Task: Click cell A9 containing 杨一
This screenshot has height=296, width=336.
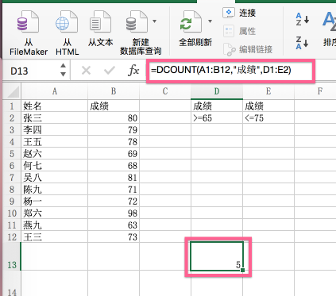Action: pyautogui.click(x=54, y=201)
